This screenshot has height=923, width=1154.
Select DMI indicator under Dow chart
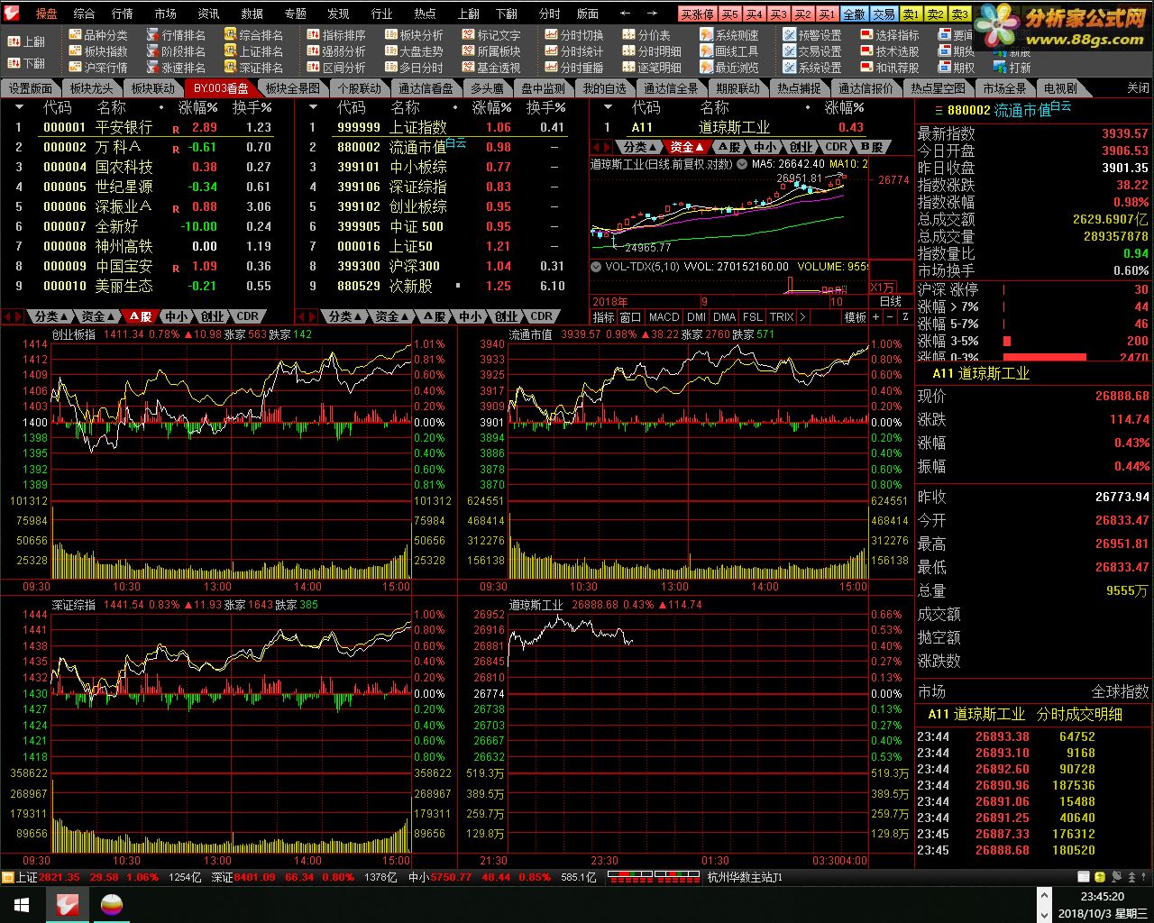point(696,317)
